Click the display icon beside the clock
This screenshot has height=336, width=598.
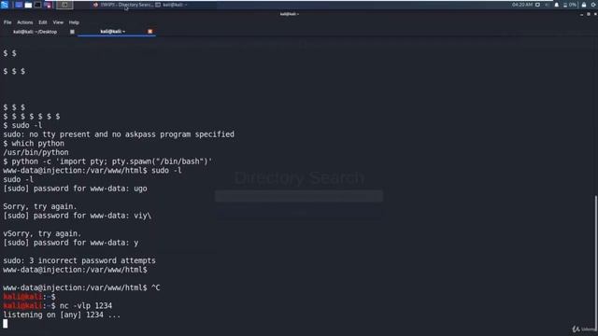[x=537, y=5]
